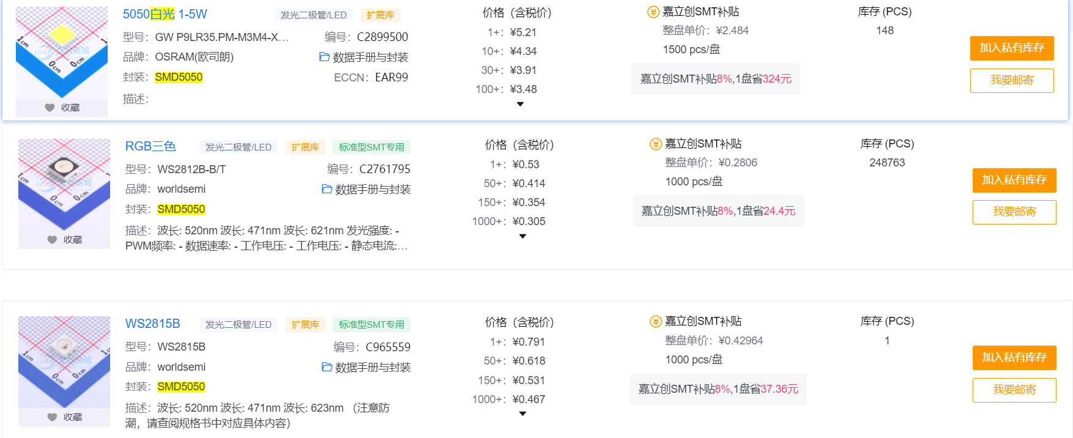Click 发光二极管/LED category tag on RGB三色
Screen dimensions: 1073x438
click(239, 147)
